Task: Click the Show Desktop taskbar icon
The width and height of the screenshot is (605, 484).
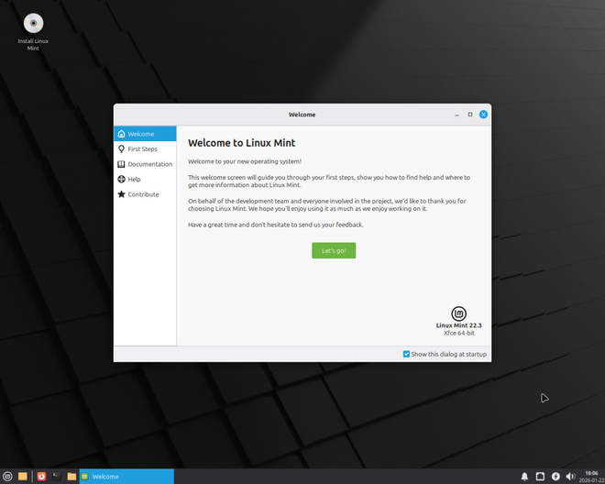Action: 23,477
